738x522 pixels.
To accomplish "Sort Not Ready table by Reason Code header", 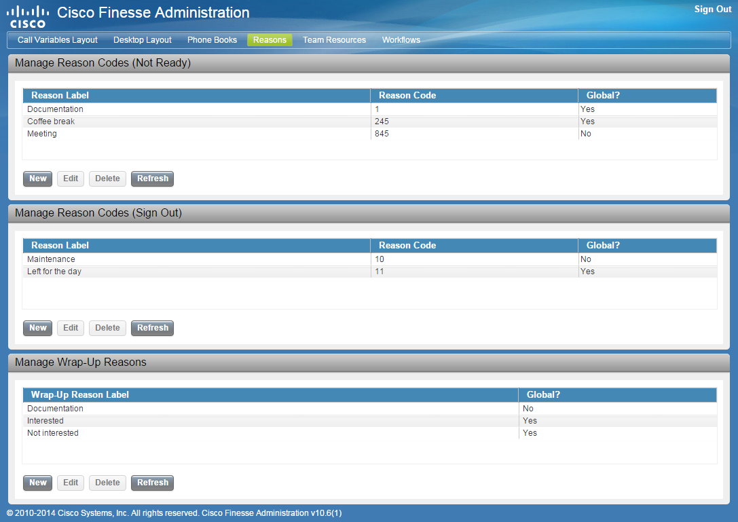I will 475,96.
